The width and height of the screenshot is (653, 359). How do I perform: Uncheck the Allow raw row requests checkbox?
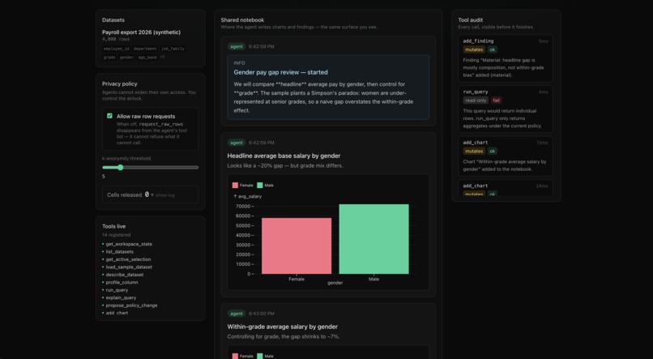point(109,116)
